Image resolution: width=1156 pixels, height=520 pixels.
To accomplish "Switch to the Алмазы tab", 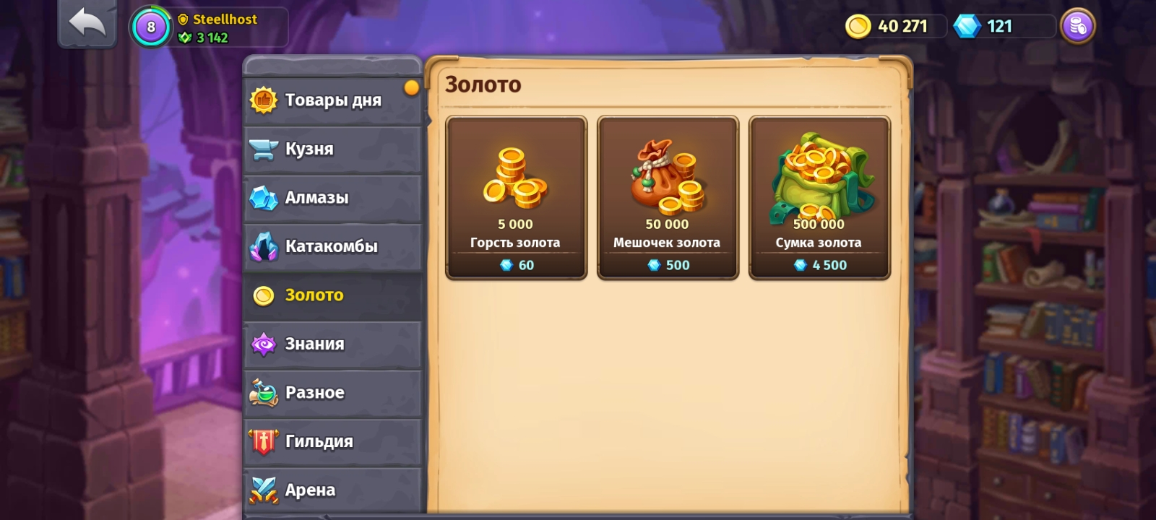I will click(332, 198).
